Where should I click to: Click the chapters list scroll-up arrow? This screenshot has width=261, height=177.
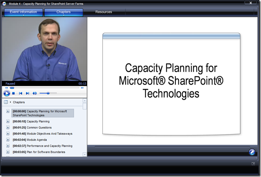85,100
